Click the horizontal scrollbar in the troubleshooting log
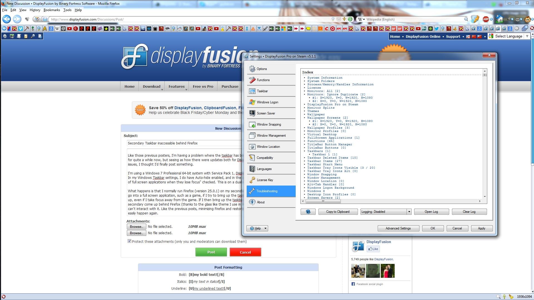The height and width of the screenshot is (300, 534). pos(323,201)
